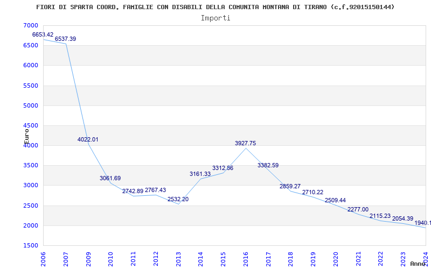Viewport: 431px width, 269px height.
Task: Click x-axis year 2023
Action: (403, 259)
